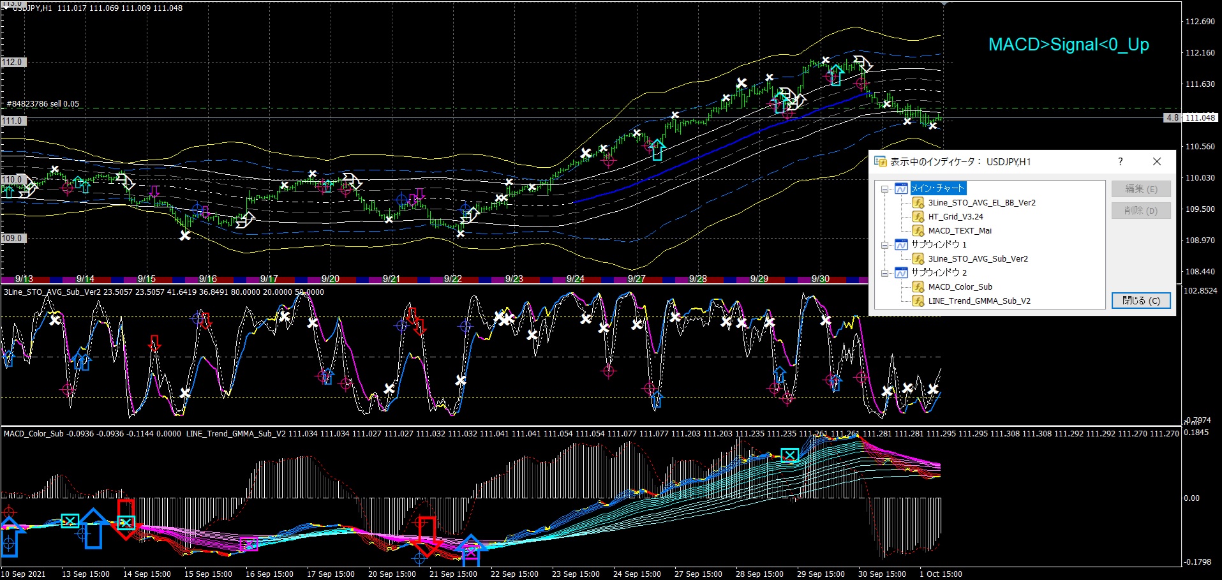Select the サブウィンドウ 2 tree label

pyautogui.click(x=939, y=272)
